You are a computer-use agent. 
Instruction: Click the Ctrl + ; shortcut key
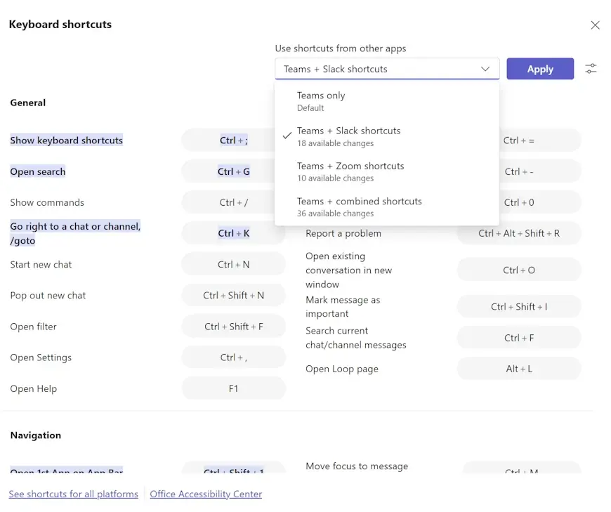(233, 140)
